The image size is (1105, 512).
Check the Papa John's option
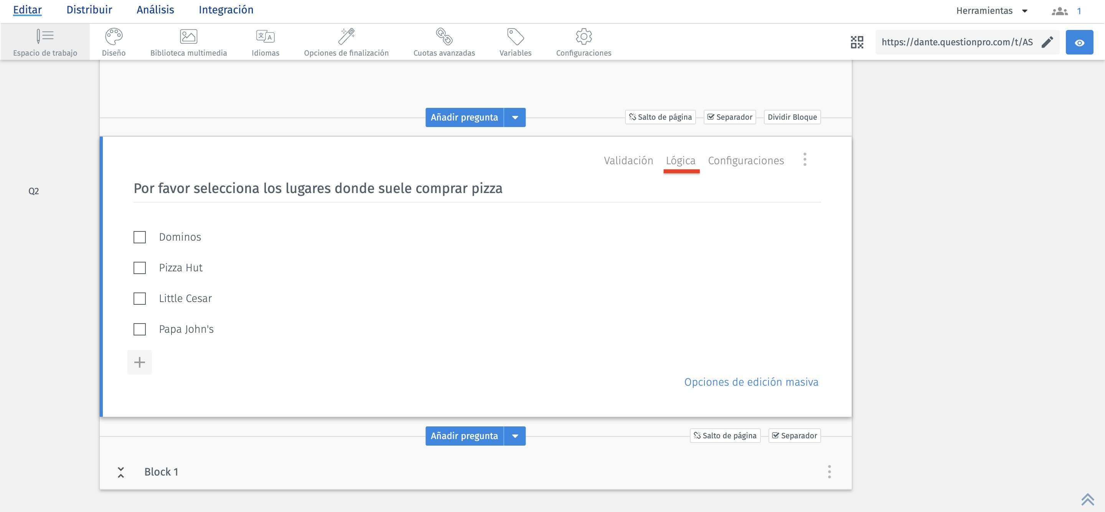[139, 329]
